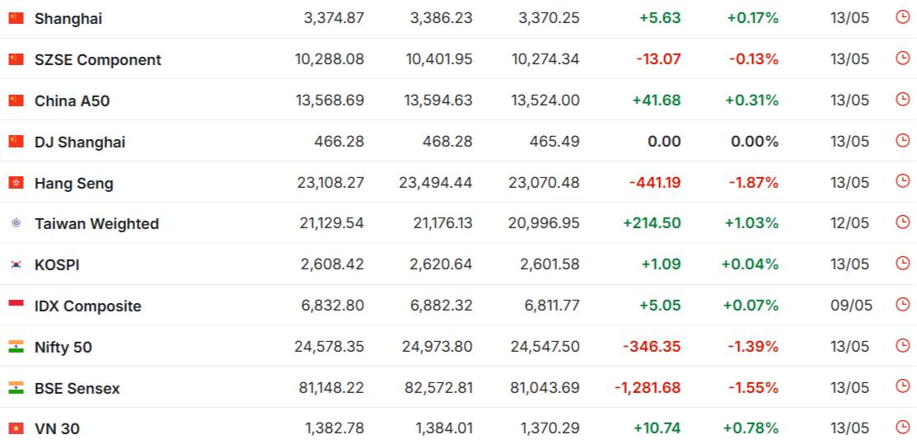The height and width of the screenshot is (444, 917).
Task: Click the clock icon in VN 30 row
Action: (x=903, y=428)
